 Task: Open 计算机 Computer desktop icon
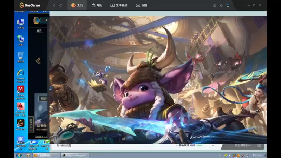20,24
